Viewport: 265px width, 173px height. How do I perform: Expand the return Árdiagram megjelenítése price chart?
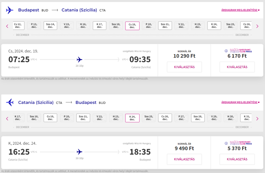coord(240,102)
